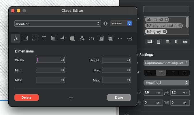Screen dimensions: 194x115
Task: Open the Transitions bezier path icon
Action: pyautogui.click(x=92, y=38)
